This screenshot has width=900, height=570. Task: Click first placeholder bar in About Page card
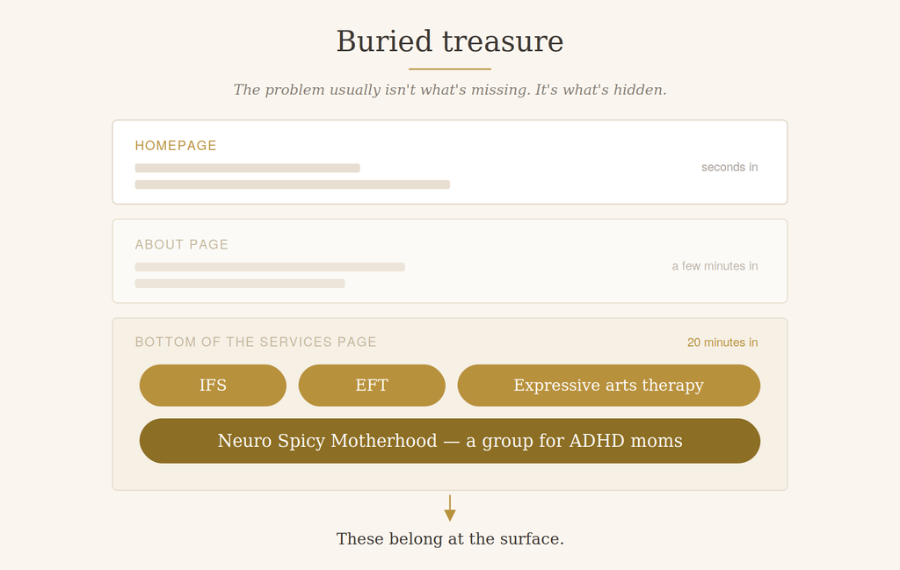(x=270, y=267)
